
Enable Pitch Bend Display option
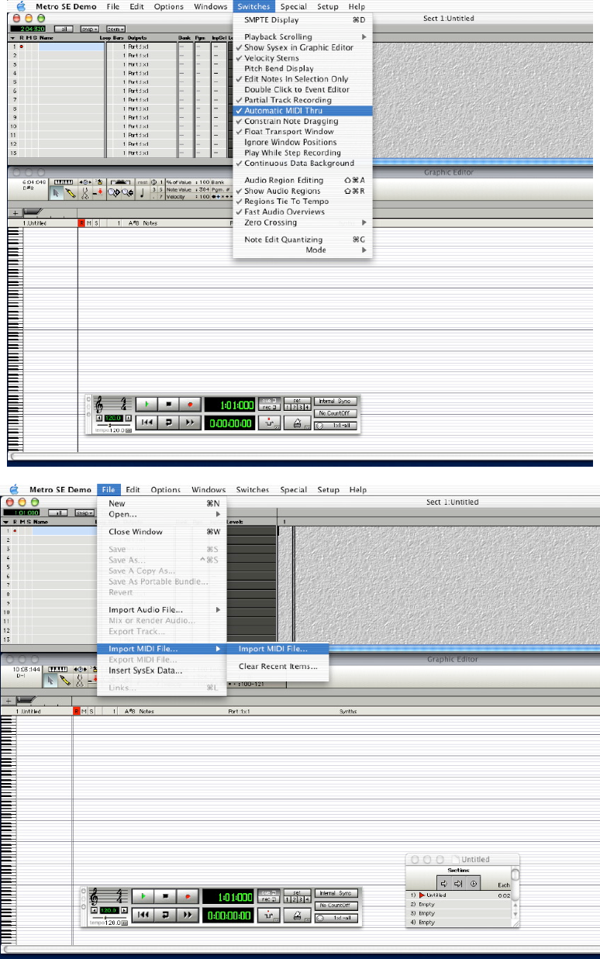pyautogui.click(x=302, y=68)
